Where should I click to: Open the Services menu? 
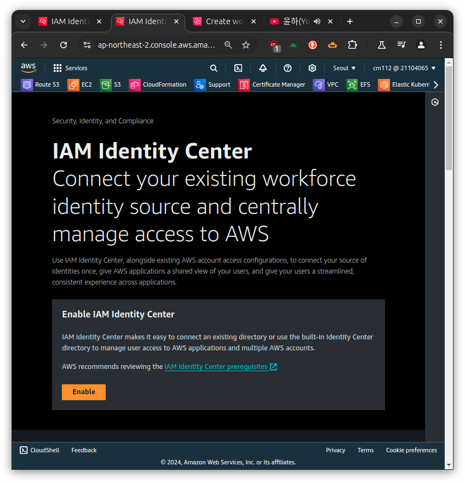pos(70,68)
